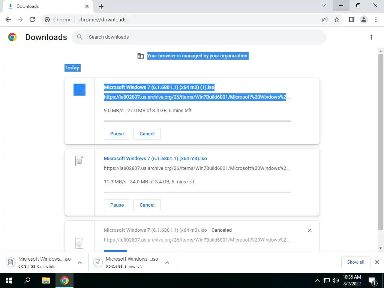Open a new tab
Image resolution: width=384 pixels, height=288 pixels.
point(101,6)
